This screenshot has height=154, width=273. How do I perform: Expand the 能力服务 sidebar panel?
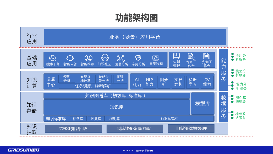pyautogui.click(x=223, y=70)
